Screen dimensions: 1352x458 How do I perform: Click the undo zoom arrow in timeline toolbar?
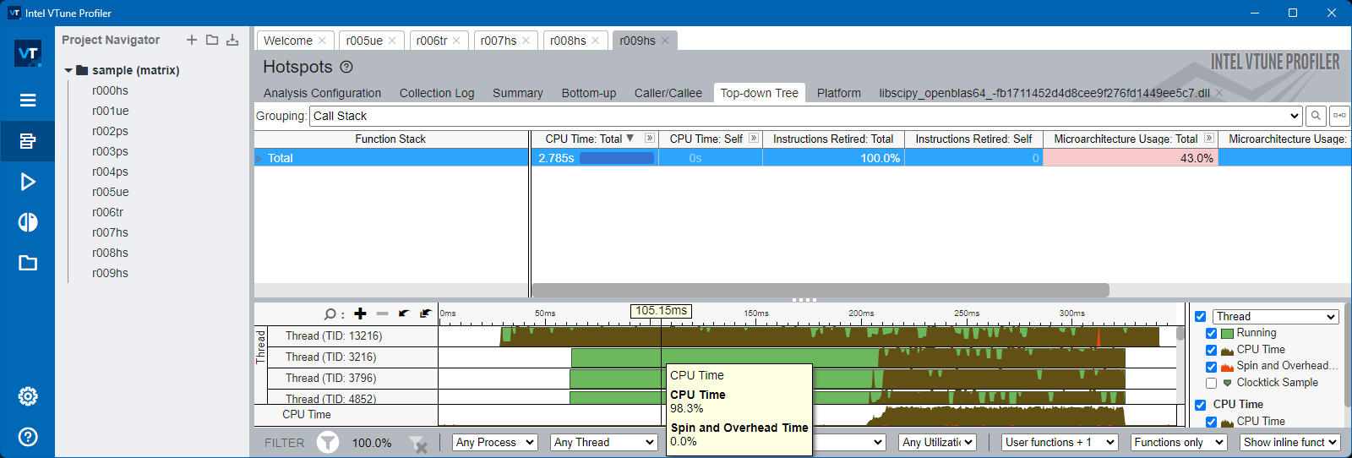[x=404, y=314]
